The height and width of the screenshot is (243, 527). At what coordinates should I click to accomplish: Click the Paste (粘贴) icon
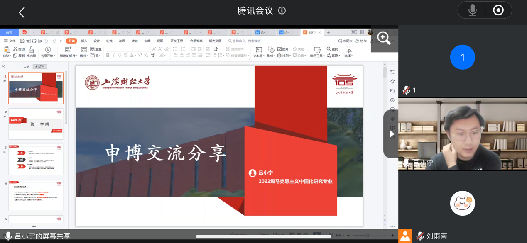pyautogui.click(x=7, y=51)
